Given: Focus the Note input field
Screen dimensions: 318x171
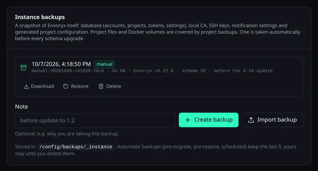Looking at the screenshot, I should tap(95, 121).
